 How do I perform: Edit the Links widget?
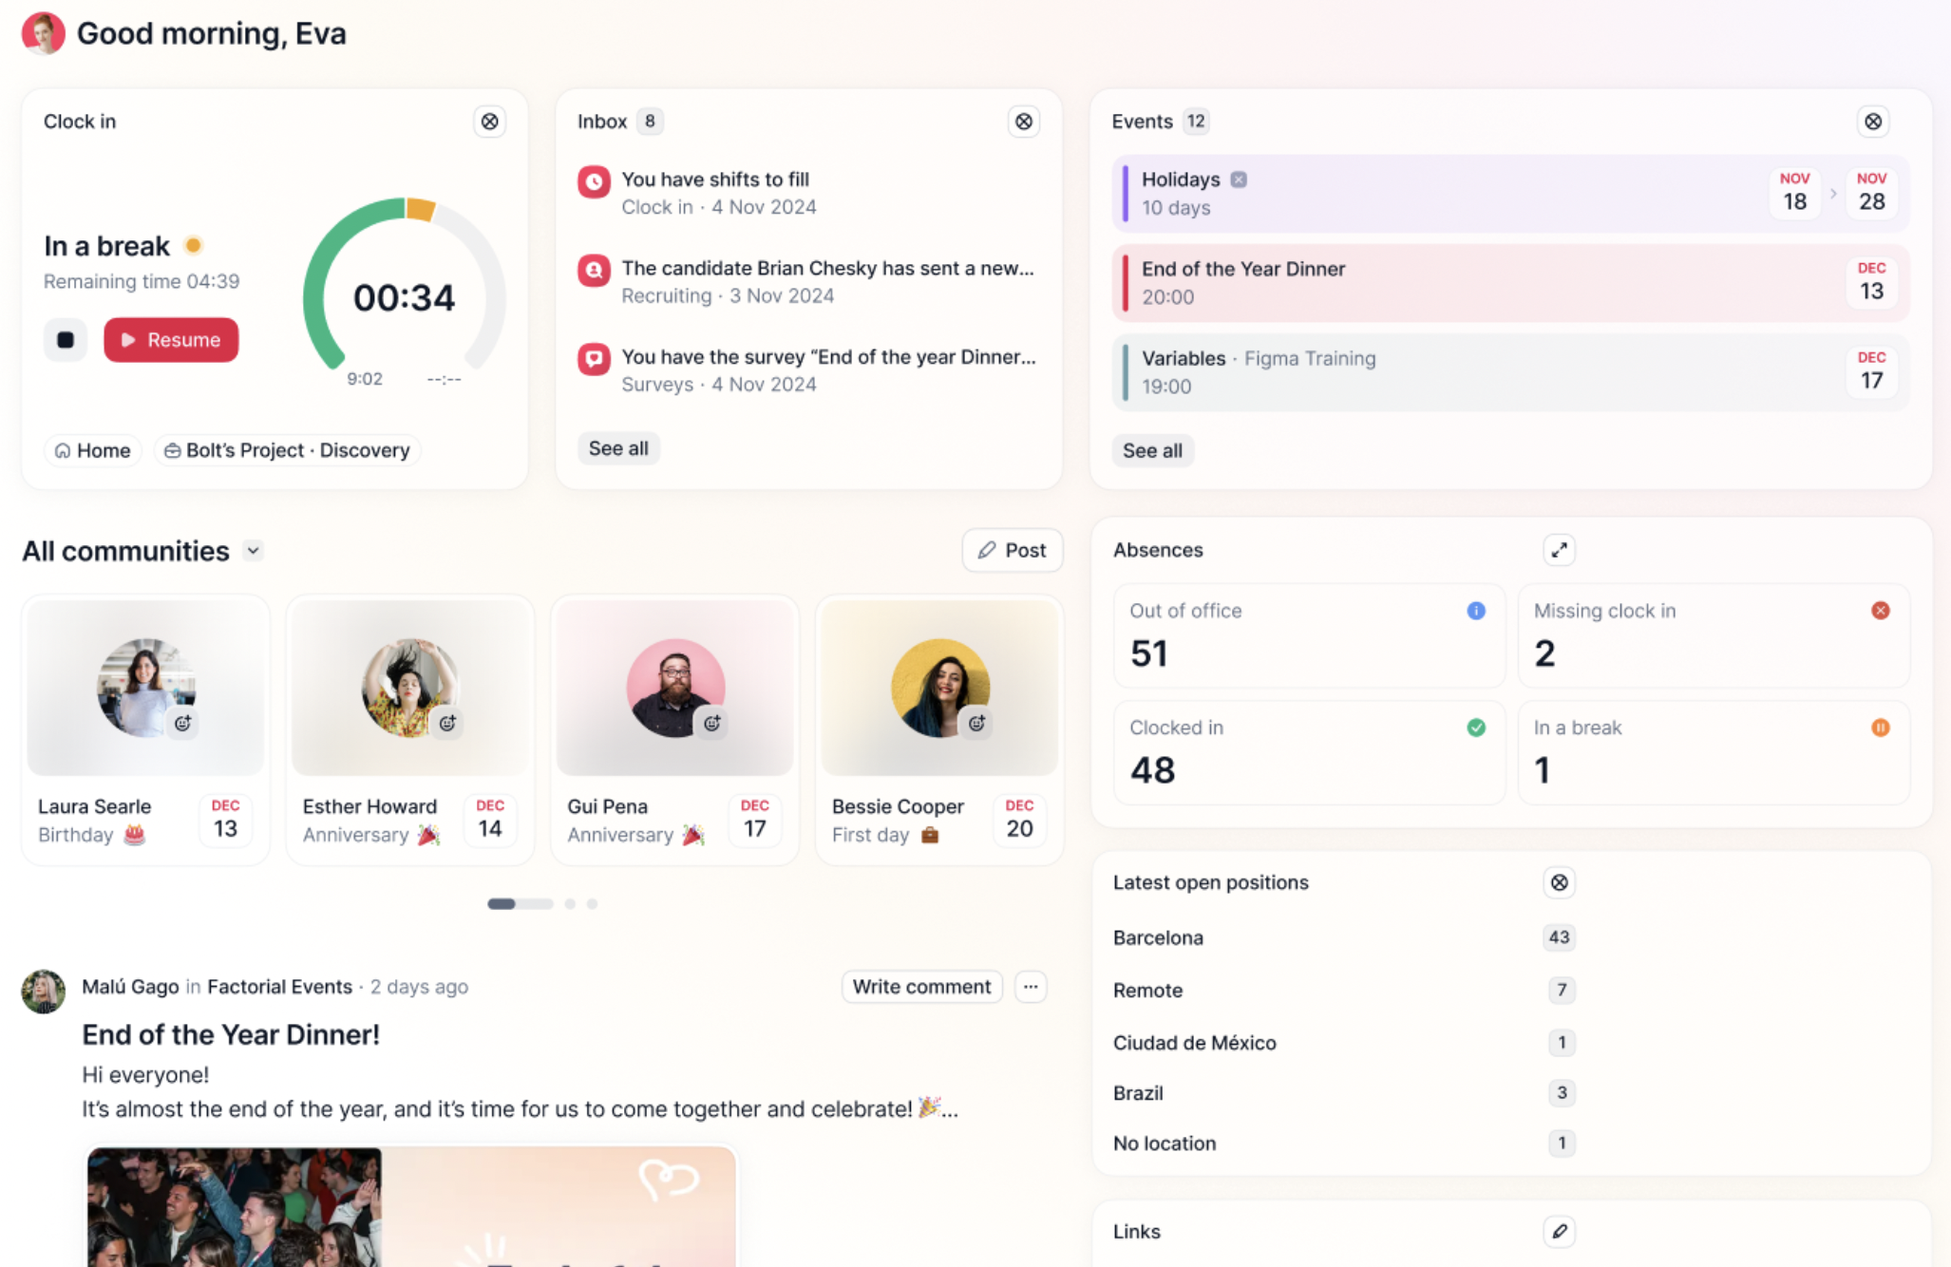(1559, 1231)
